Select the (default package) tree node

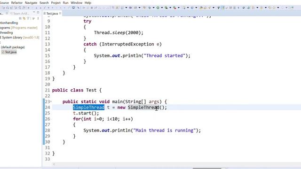[13, 47]
